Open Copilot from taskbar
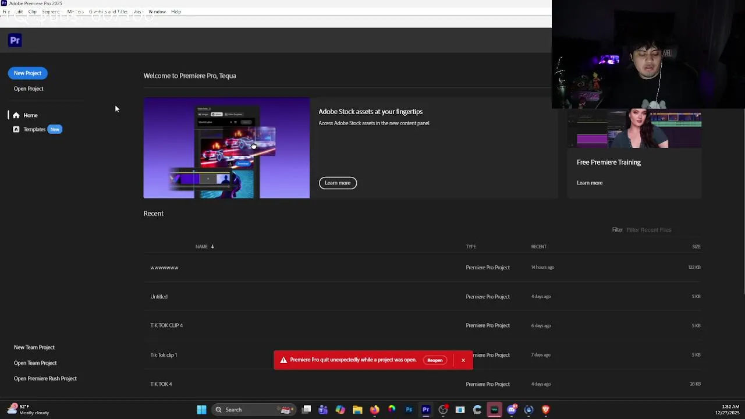This screenshot has width=745, height=419. coord(340,410)
